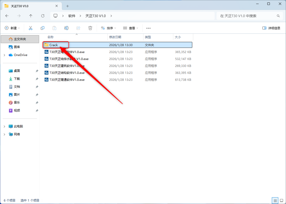Viewport: 286px width, 204px height.
Task: Sort by 类型 column header
Action: [x=148, y=37]
